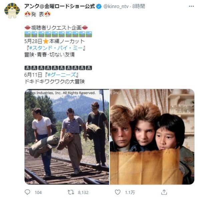The width and height of the screenshot is (200, 198).
Task: Click the reply speech bubble icon
Action: coord(27,192)
